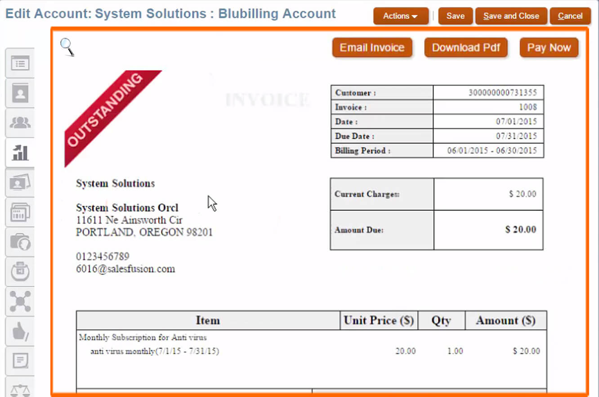
Task: Click the Save button
Action: [x=455, y=16]
